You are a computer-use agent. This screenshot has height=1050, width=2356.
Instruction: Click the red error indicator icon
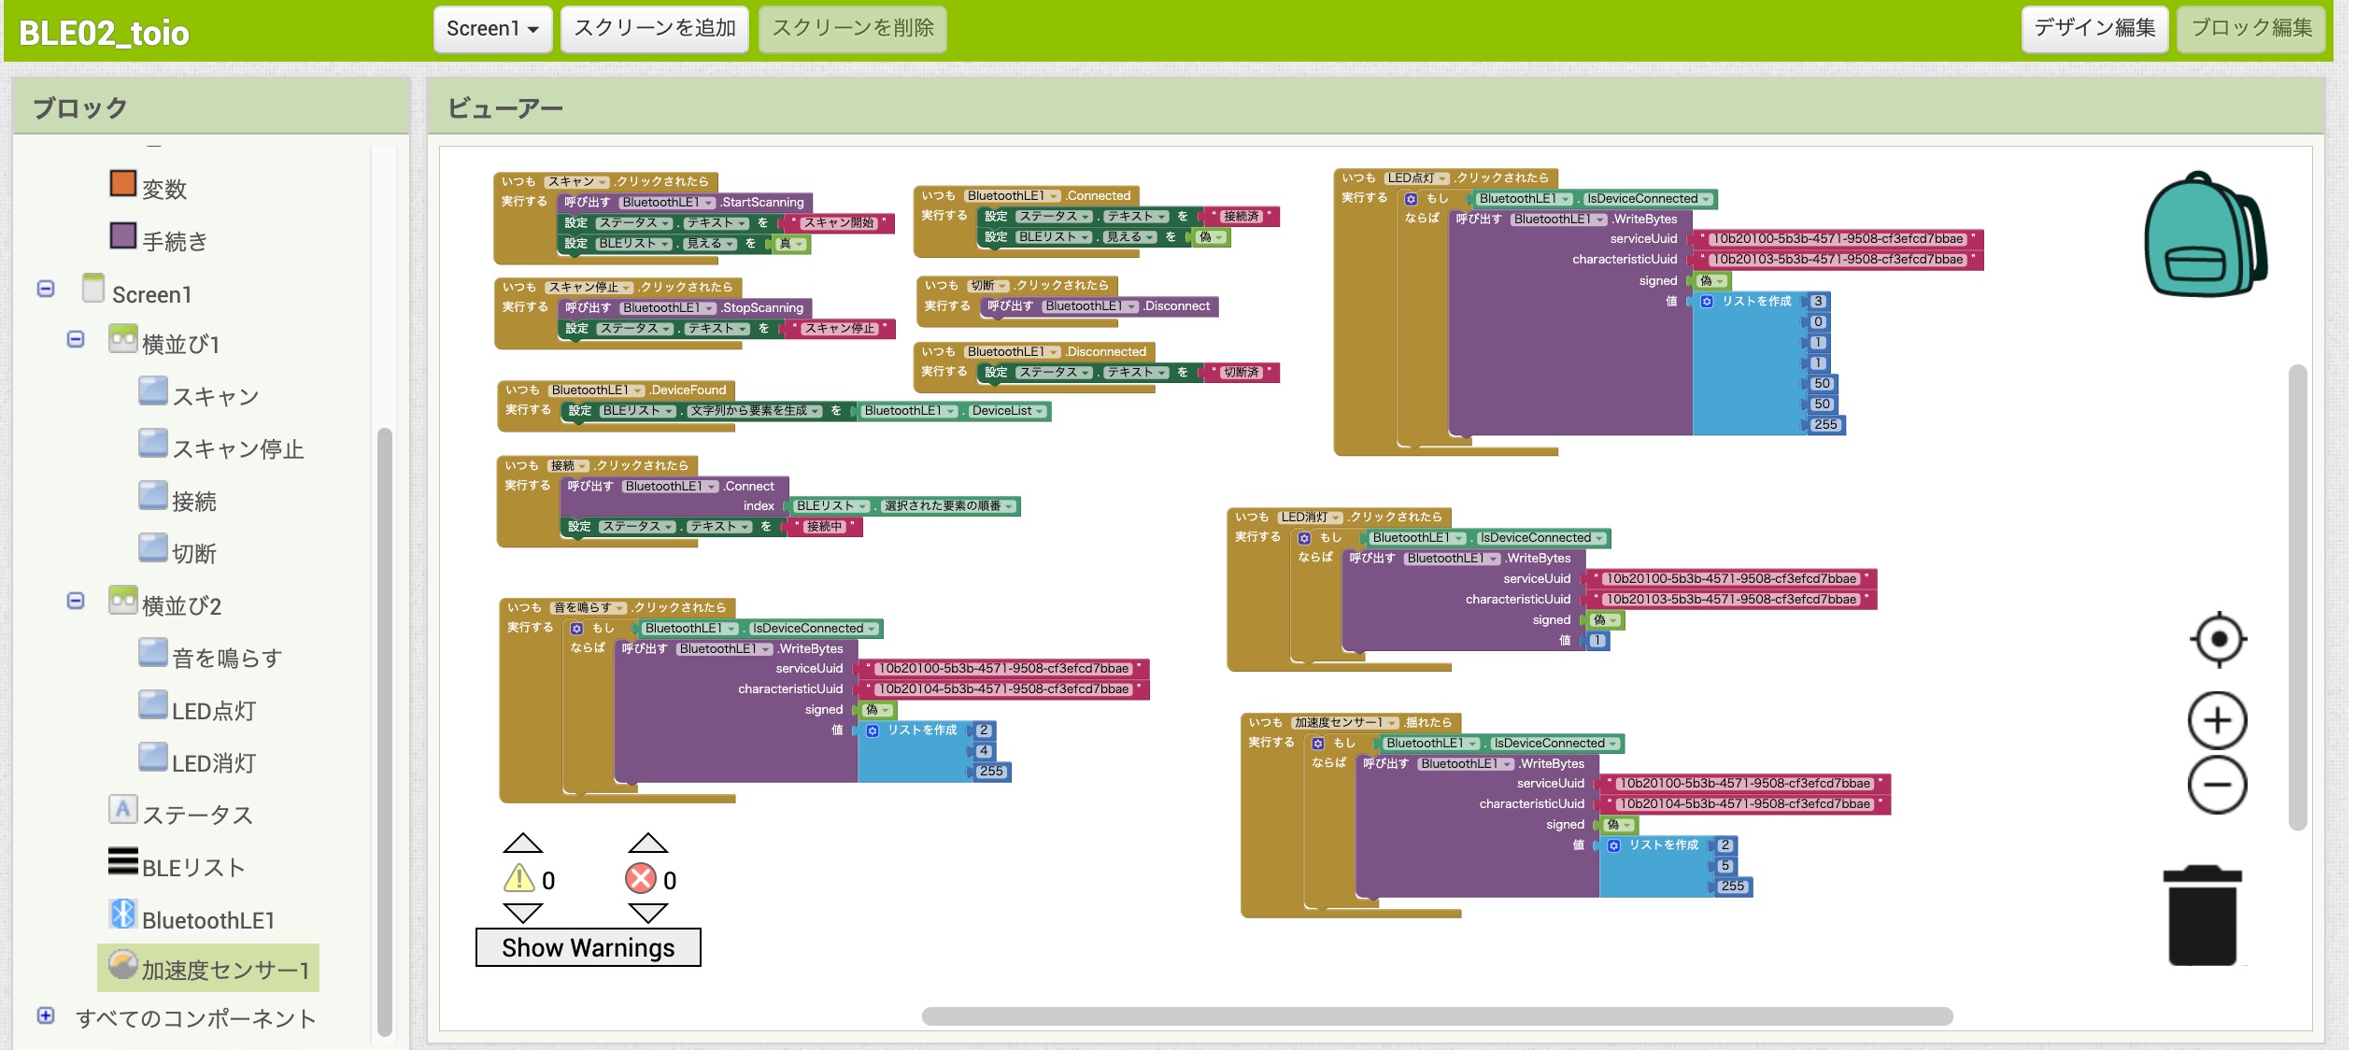click(641, 879)
